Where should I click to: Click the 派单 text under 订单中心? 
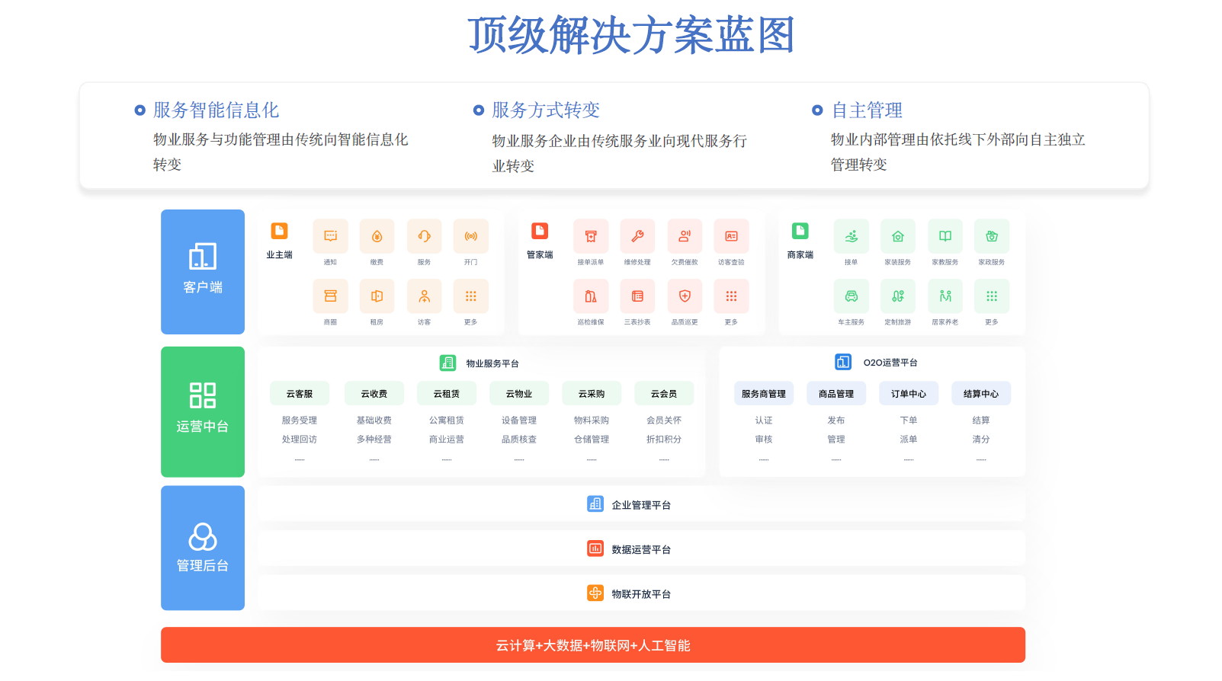point(909,440)
